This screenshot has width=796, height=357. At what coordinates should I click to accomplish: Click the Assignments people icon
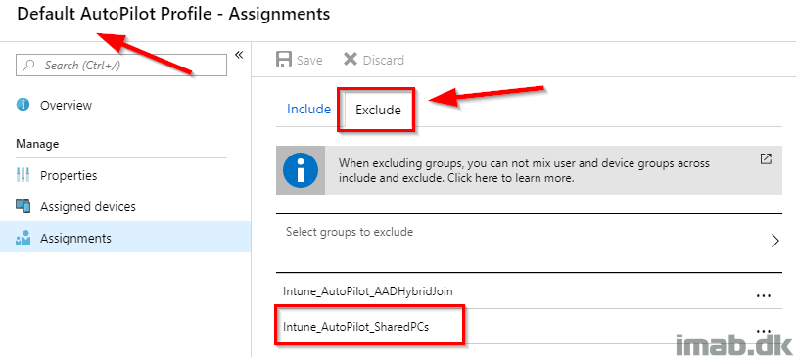coord(23,238)
